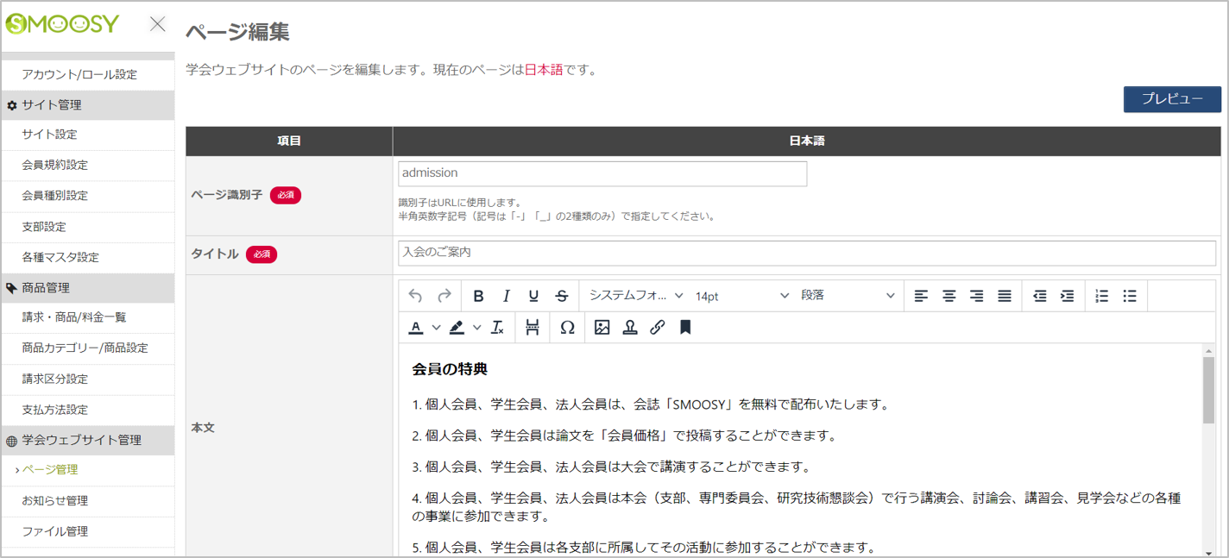Screen dimensions: 1229x558
Task: Clear formatting with the Tx icon
Action: coord(497,328)
